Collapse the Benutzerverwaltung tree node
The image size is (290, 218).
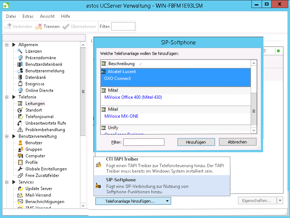pyautogui.click(x=7, y=136)
